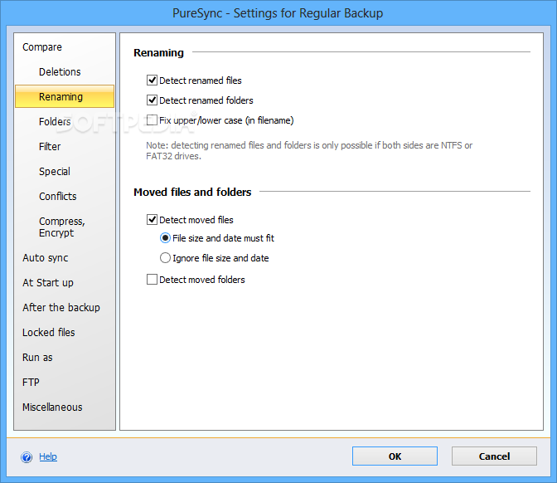Open the FTP settings page
Viewport: 557px width, 483px height.
(x=31, y=383)
